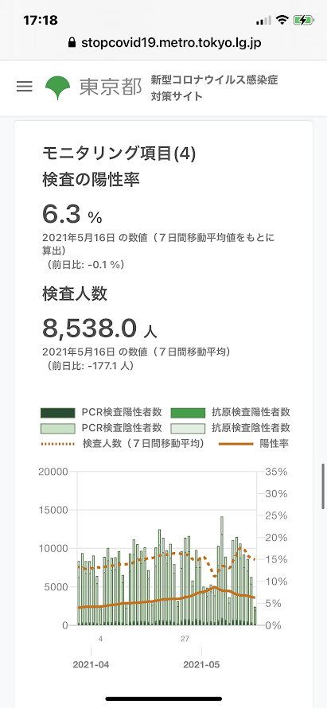Tap the tallest bar in the chart
This screenshot has height=708, width=327.
[x=222, y=570]
